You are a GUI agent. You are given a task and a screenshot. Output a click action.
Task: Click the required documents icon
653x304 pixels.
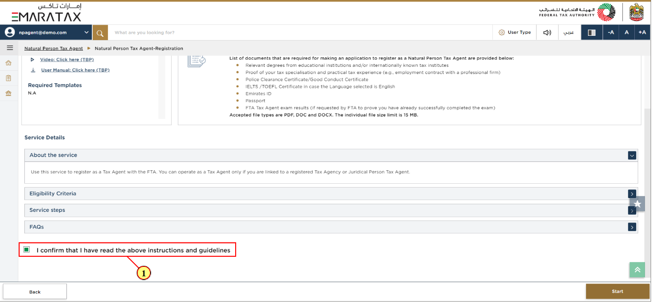click(196, 62)
